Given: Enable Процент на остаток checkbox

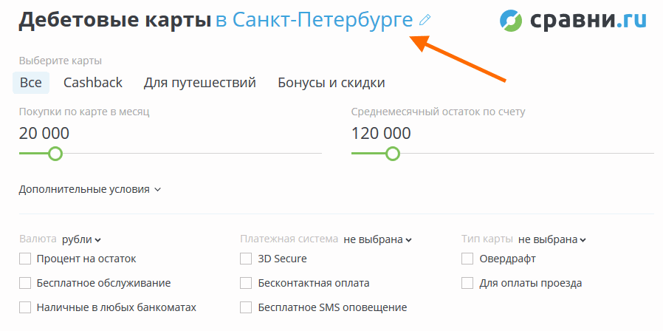Looking at the screenshot, I should pos(25,259).
